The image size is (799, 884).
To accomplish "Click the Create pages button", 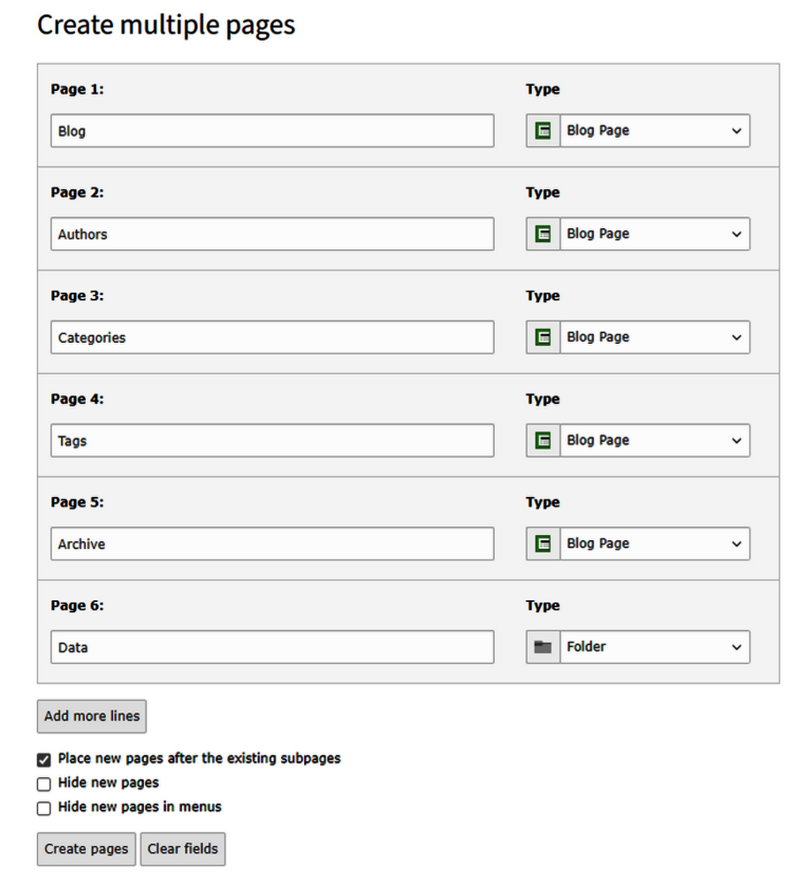I will click(87, 849).
